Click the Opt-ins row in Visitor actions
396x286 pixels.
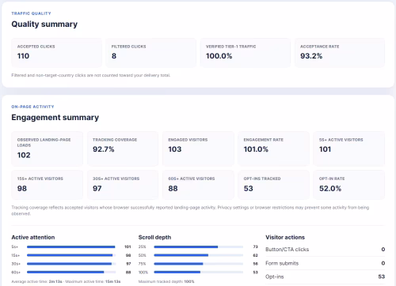coord(326,277)
